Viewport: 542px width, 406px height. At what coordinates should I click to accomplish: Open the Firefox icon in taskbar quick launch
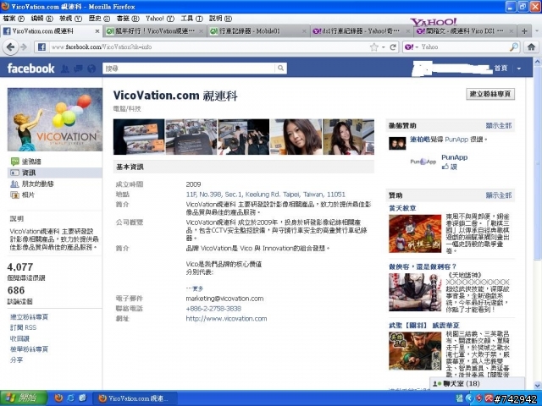[58, 398]
